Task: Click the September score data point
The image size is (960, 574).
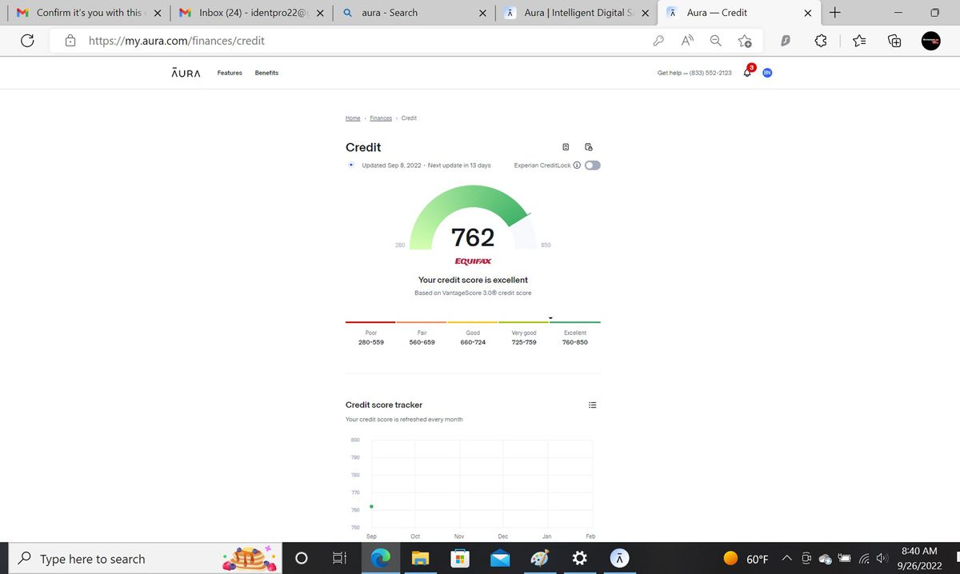Action: [x=371, y=506]
